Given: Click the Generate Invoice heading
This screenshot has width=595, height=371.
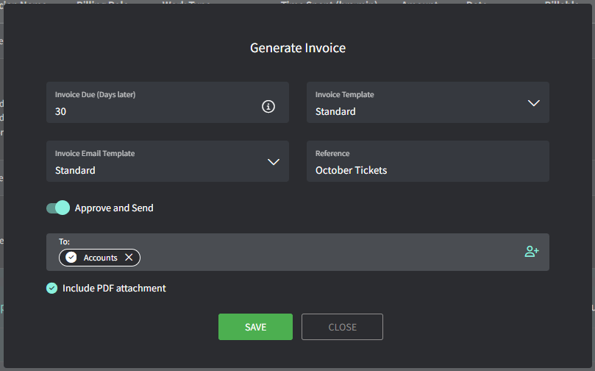Looking at the screenshot, I should pos(298,48).
